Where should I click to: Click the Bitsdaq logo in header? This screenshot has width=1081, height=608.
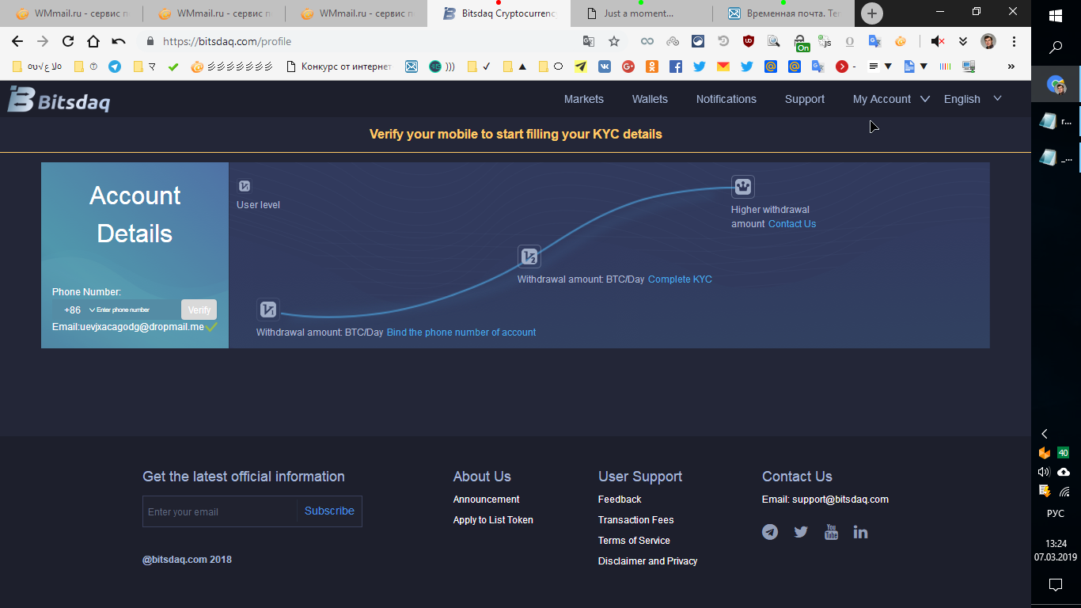59,100
